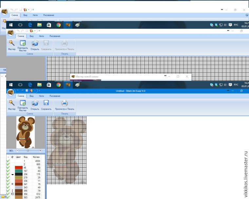Click the 96% zoom value label
Viewport: 249px width, 199px height.
click(x=11, y=151)
